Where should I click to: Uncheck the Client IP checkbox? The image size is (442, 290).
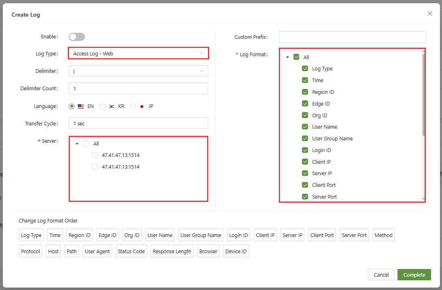305,162
